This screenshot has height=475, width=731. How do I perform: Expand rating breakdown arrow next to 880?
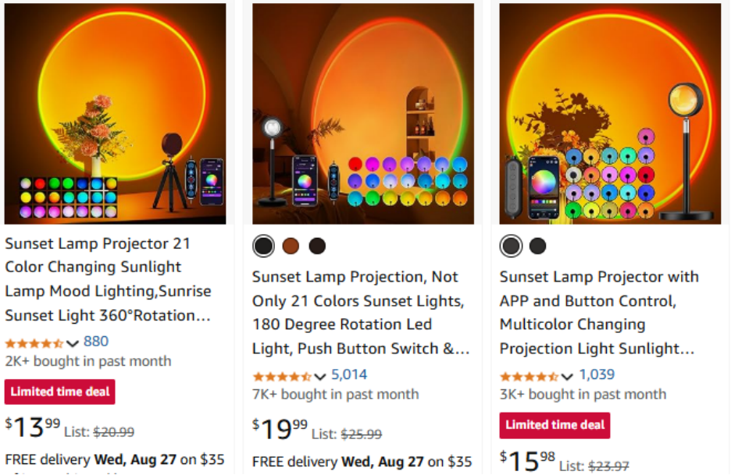point(73,343)
